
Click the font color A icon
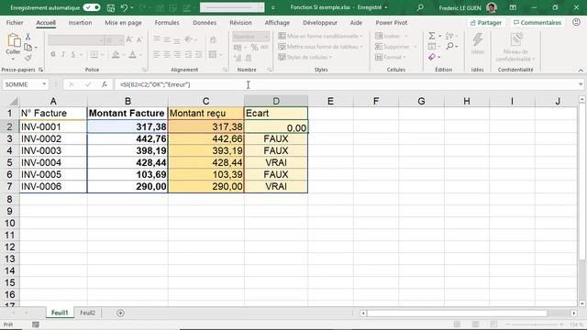tap(132, 55)
